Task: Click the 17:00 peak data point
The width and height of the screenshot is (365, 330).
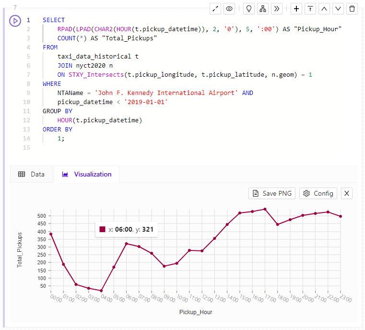Action: [x=265, y=209]
